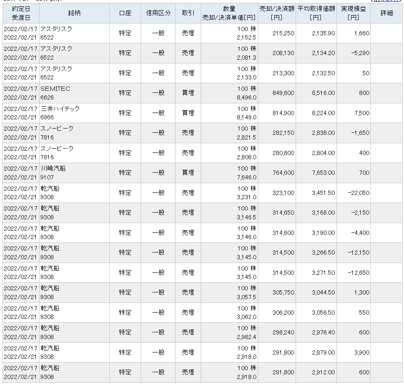Select settlement amount 213,300
Image resolution: width=404 pixels, height=384 pixels.
[283, 73]
